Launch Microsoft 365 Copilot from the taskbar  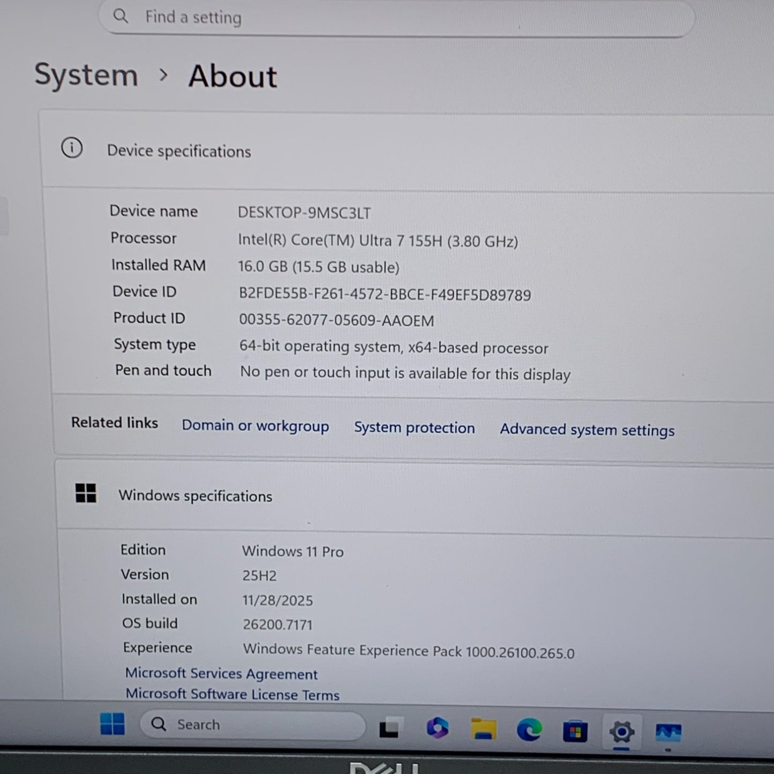pyautogui.click(x=437, y=728)
